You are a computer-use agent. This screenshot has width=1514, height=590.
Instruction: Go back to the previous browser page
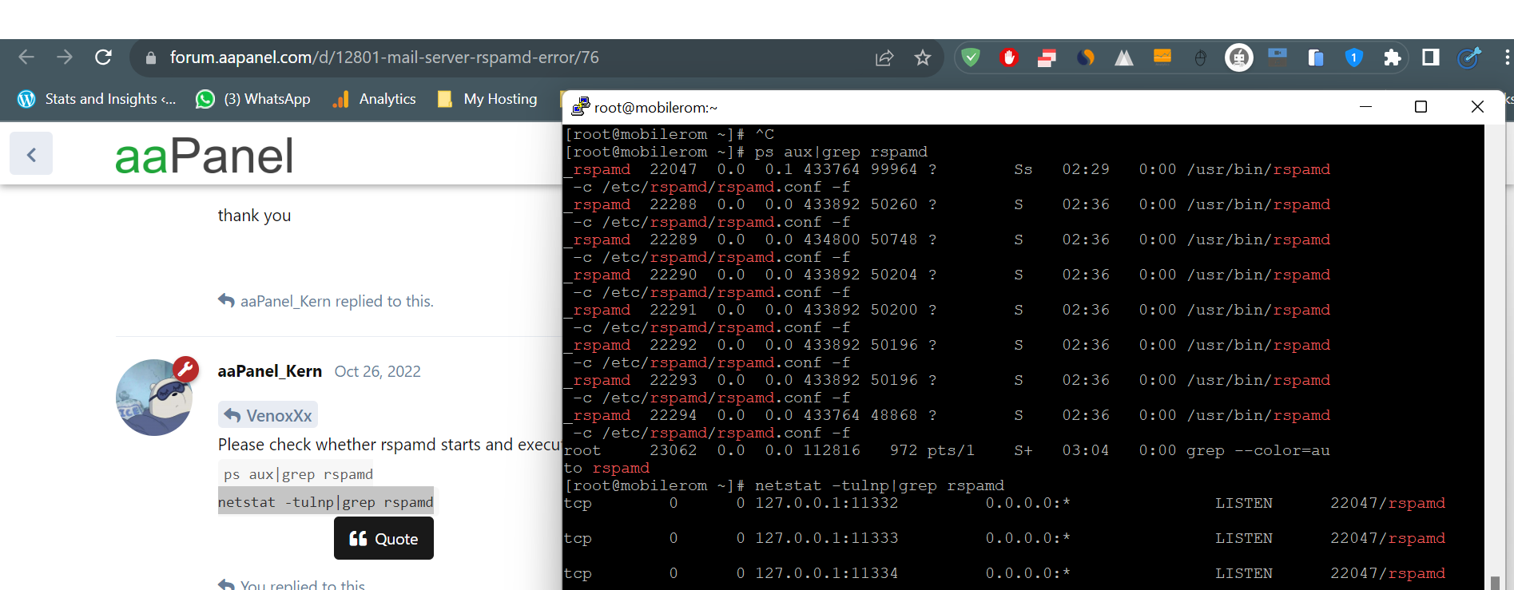click(x=26, y=57)
